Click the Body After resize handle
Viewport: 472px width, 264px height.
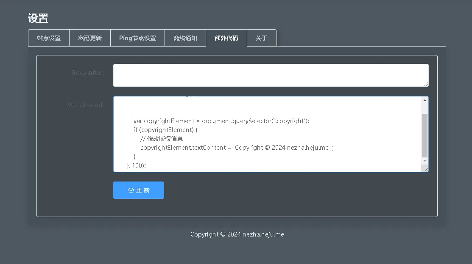[x=426, y=84]
